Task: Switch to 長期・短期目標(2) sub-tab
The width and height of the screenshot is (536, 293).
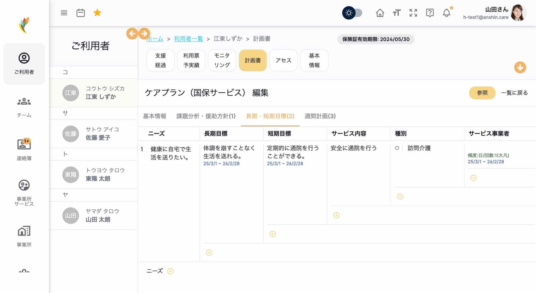Action: coord(270,116)
